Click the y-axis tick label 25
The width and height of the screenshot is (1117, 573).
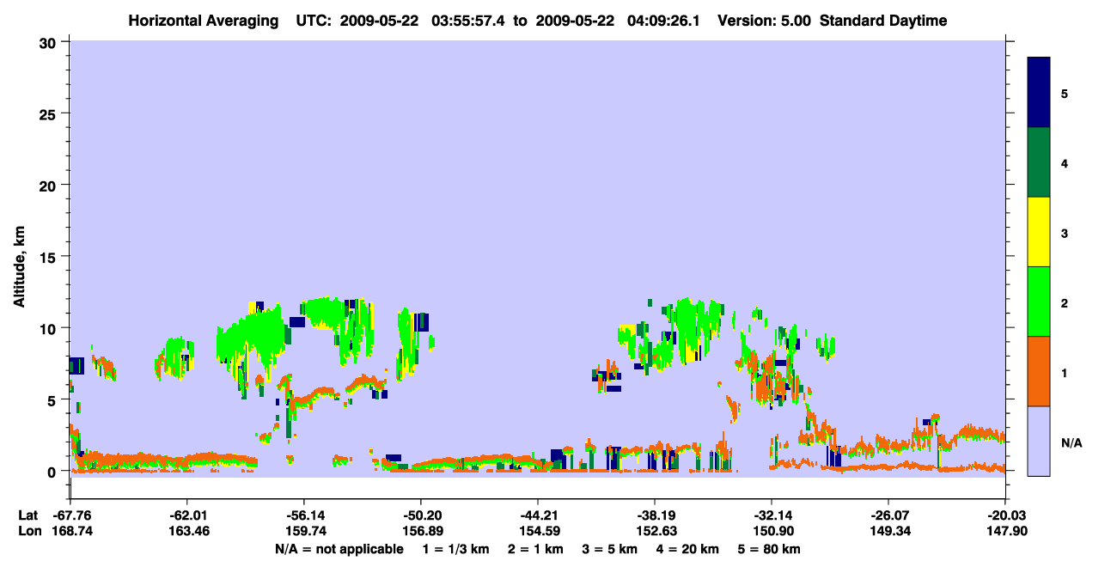coord(50,113)
